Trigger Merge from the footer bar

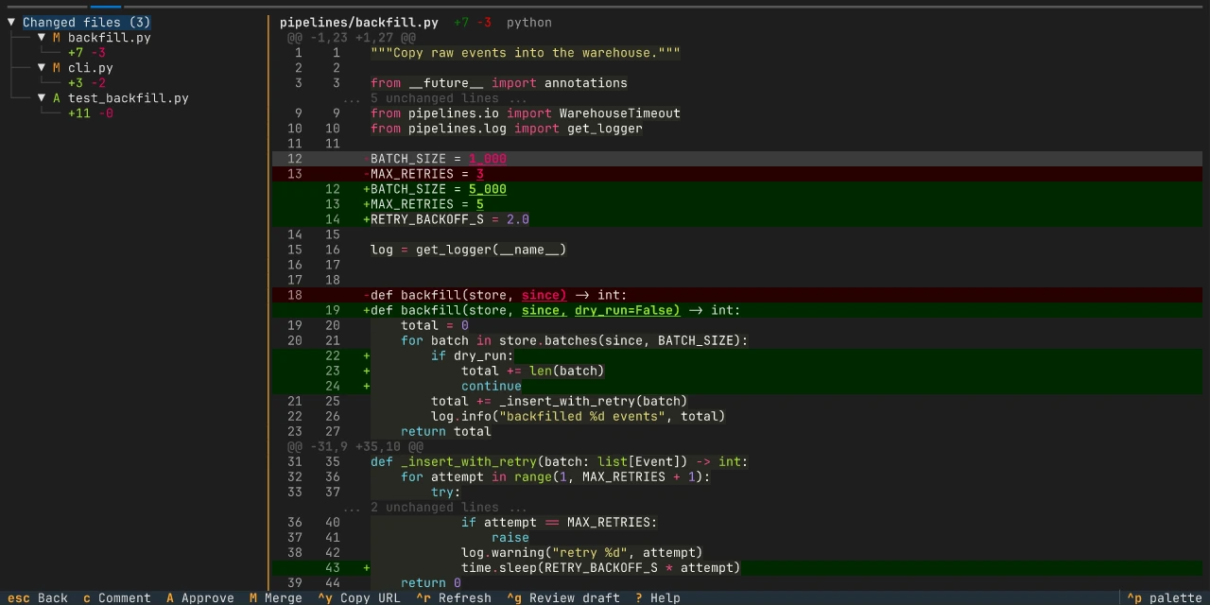[276, 597]
